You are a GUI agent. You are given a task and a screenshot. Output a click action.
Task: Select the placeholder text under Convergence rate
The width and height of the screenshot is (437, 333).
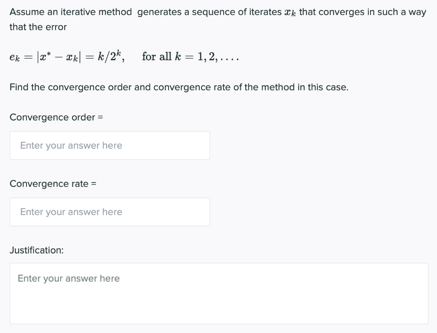[71, 212]
